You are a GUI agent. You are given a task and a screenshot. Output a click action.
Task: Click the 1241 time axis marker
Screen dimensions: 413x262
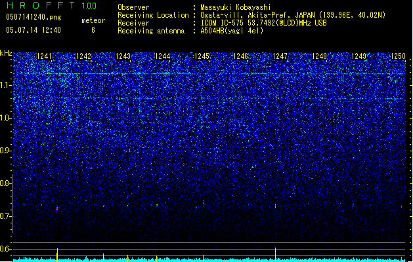coord(44,56)
